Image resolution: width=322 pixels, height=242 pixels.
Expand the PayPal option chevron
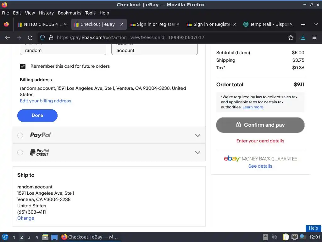click(x=197, y=135)
